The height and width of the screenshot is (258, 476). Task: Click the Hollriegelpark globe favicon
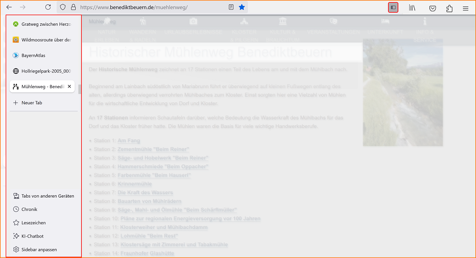tap(16, 71)
